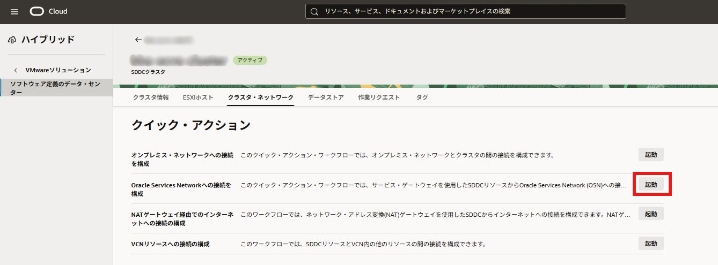Screen dimensions: 718x265
Task: Click the magnifier icon in search bar
Action: pos(314,11)
